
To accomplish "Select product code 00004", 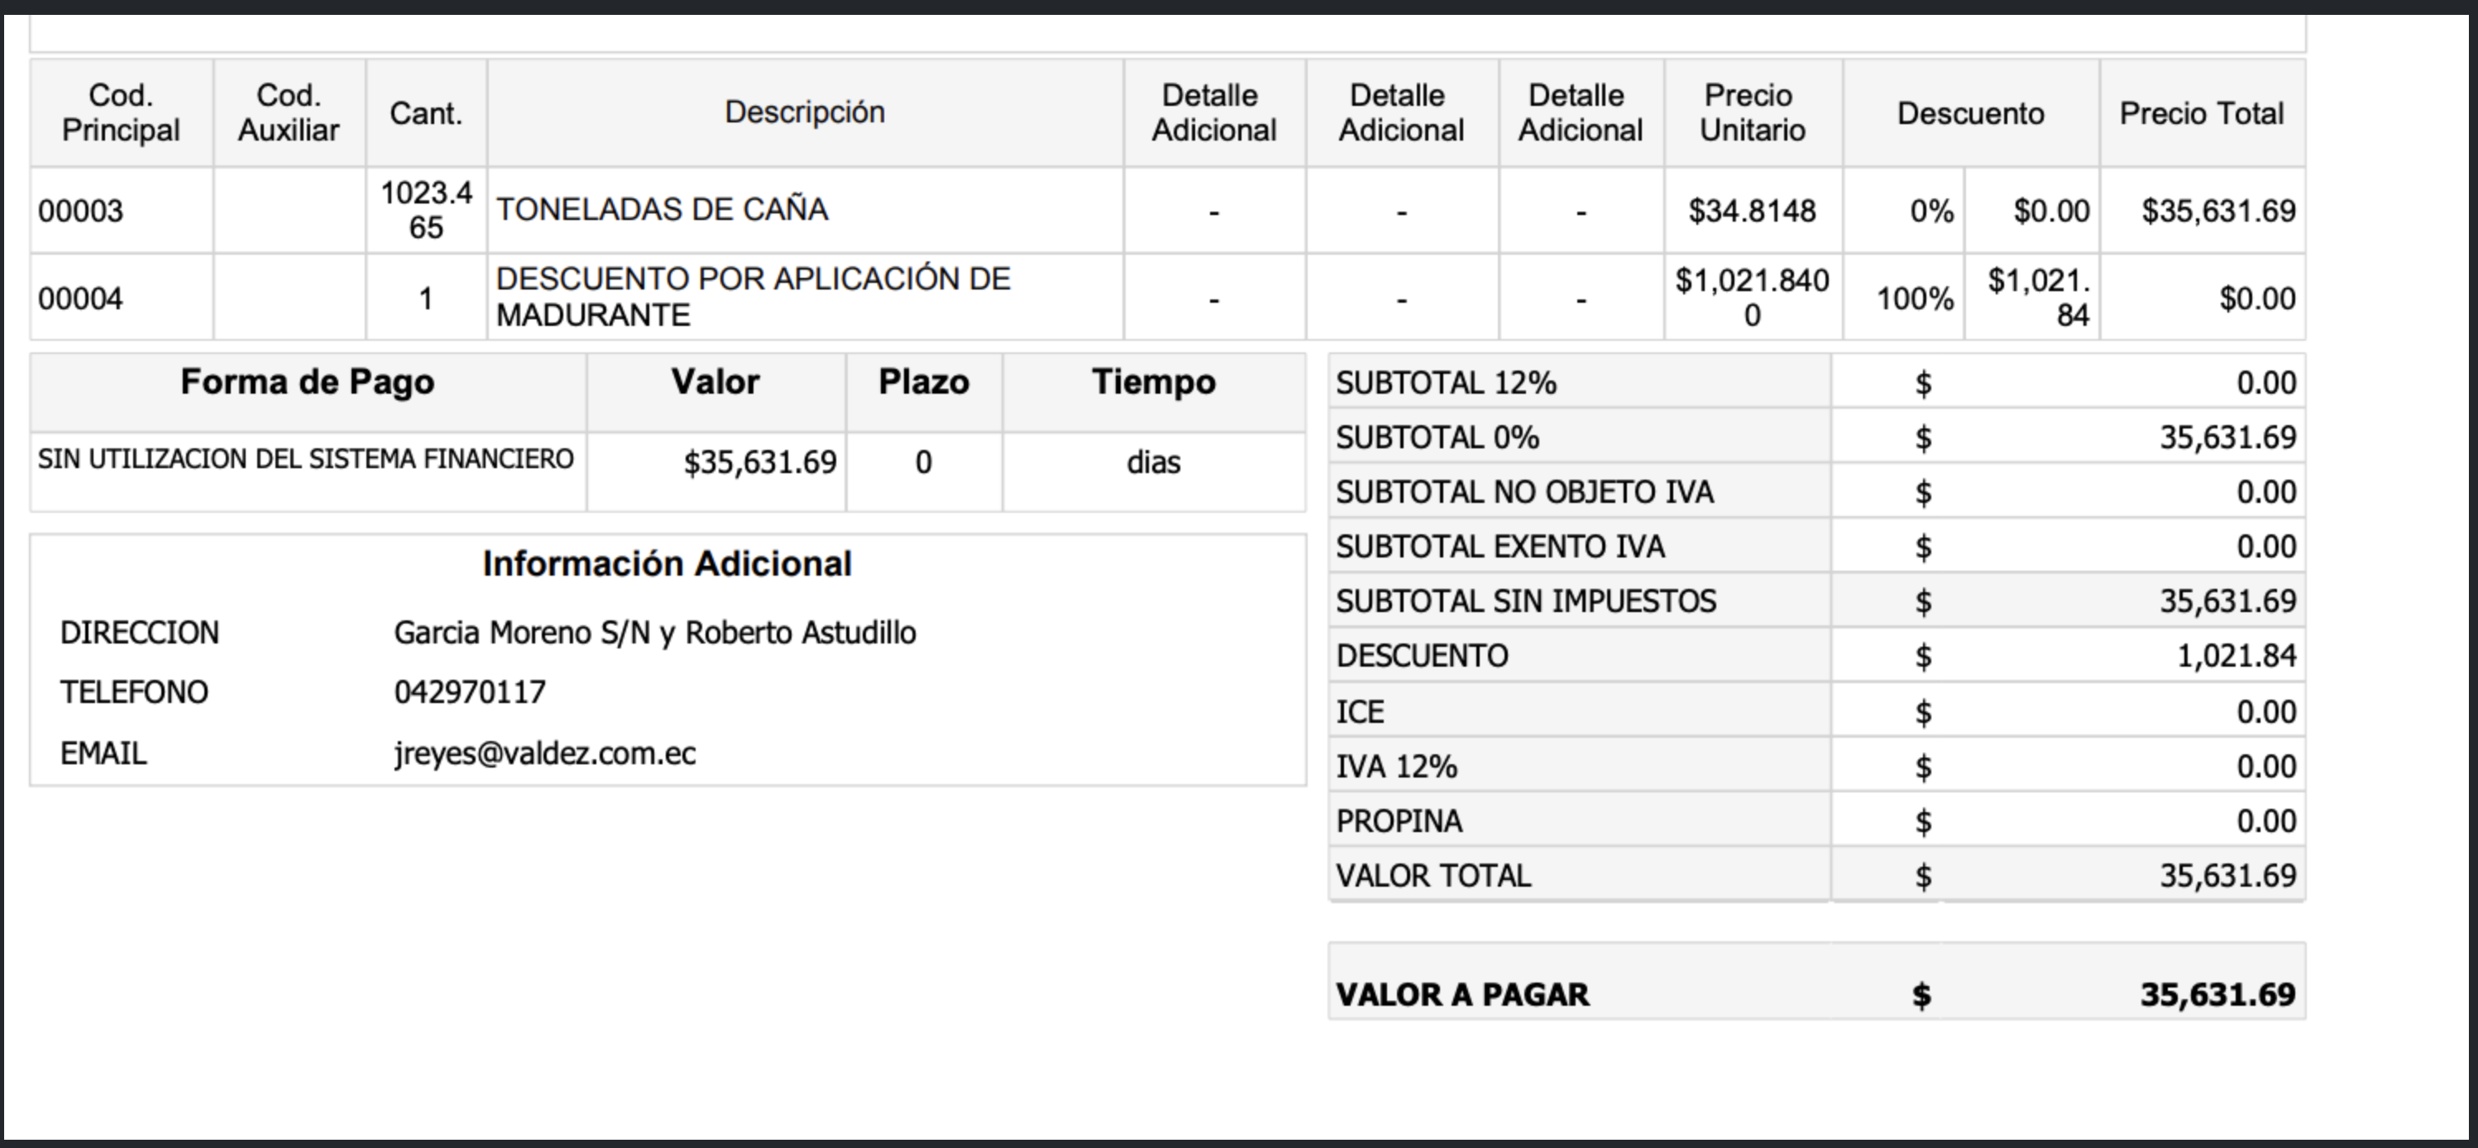I will pyautogui.click(x=81, y=299).
